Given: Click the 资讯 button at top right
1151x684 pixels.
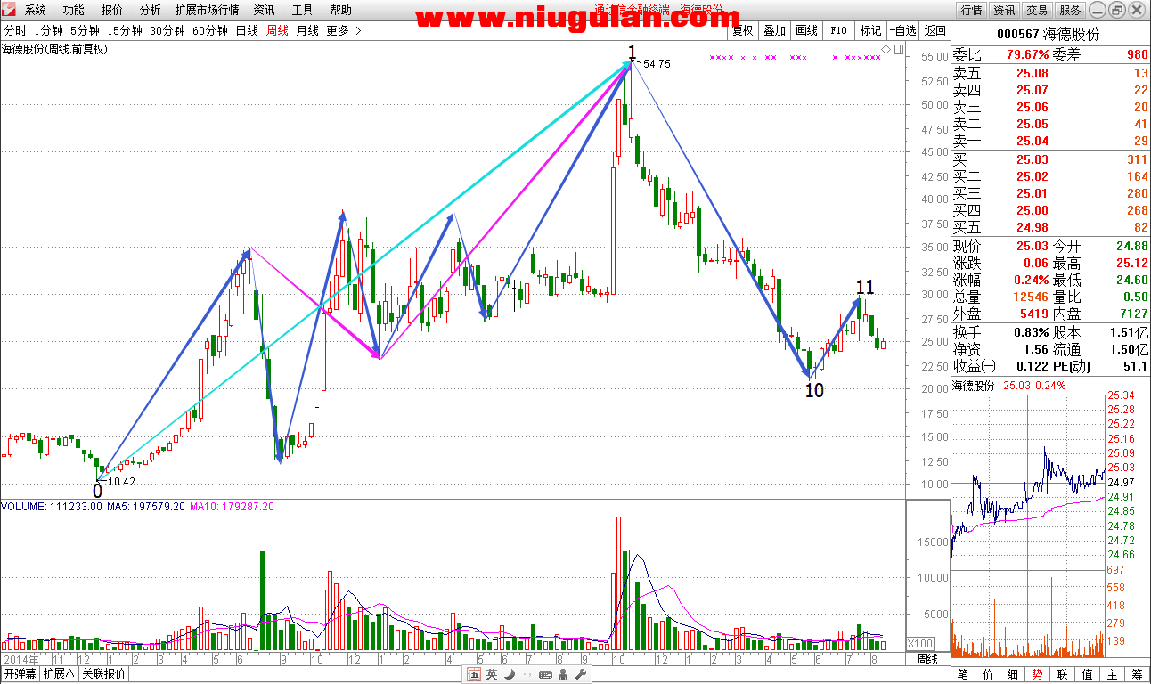Looking at the screenshot, I should click(1004, 10).
